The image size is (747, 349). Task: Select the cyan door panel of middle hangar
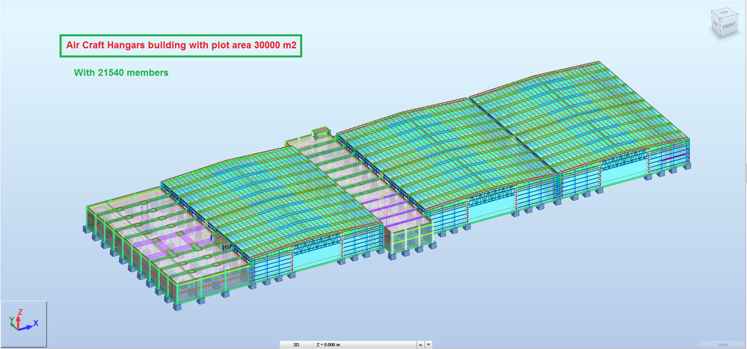(491, 209)
